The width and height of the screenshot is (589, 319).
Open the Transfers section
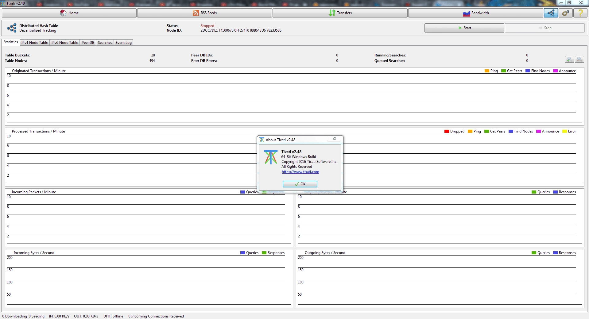tap(340, 13)
